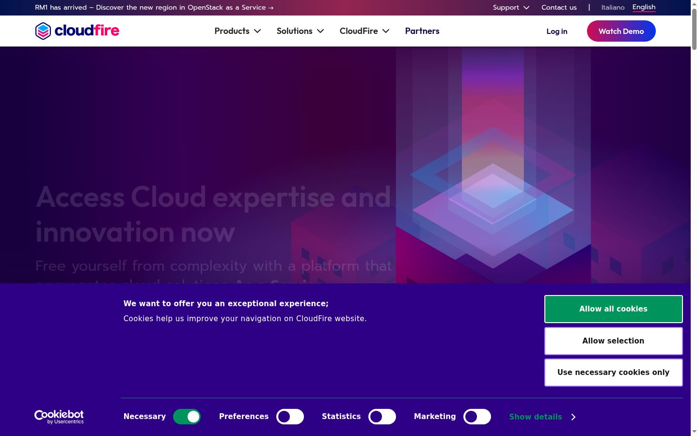This screenshot has height=436, width=698.
Task: Open the RM1 has arrived announcement
Action: coord(154,7)
